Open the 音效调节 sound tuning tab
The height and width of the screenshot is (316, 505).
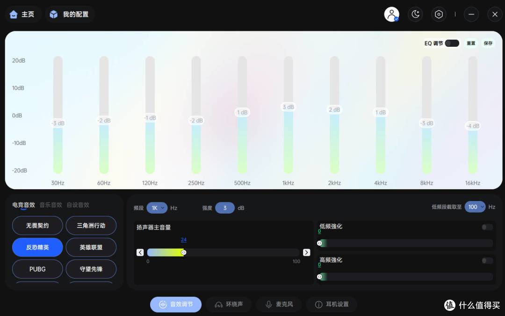[x=176, y=304]
